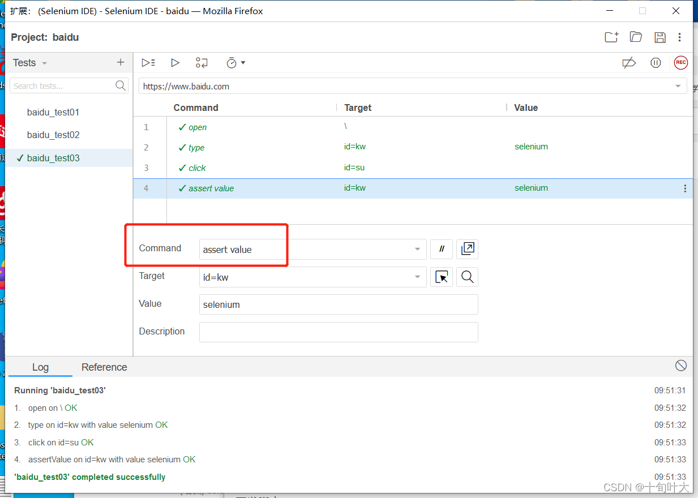Select target in page icon
Image resolution: width=698 pixels, height=498 pixels.
pyautogui.click(x=442, y=277)
